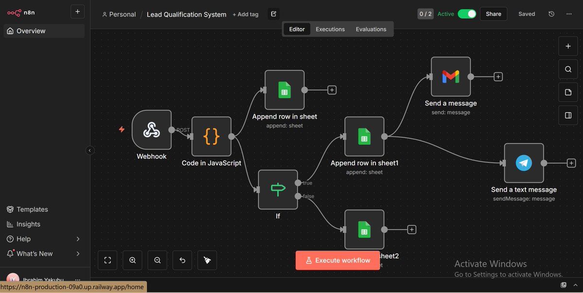Zoom out on the canvas

[157, 260]
